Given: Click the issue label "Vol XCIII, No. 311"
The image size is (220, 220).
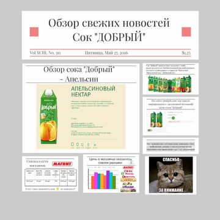Looking at the screenshot, I should click(x=45, y=53).
